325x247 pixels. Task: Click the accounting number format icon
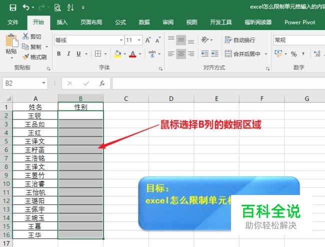278,53
